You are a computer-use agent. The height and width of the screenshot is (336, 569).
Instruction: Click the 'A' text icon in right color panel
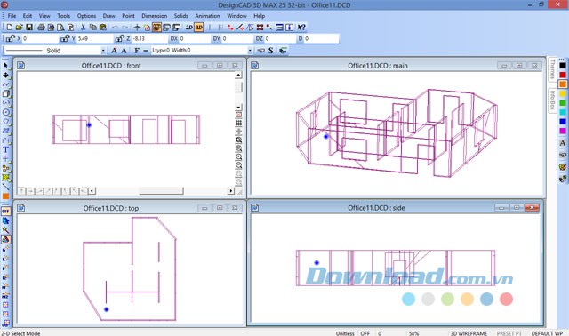pos(563,143)
